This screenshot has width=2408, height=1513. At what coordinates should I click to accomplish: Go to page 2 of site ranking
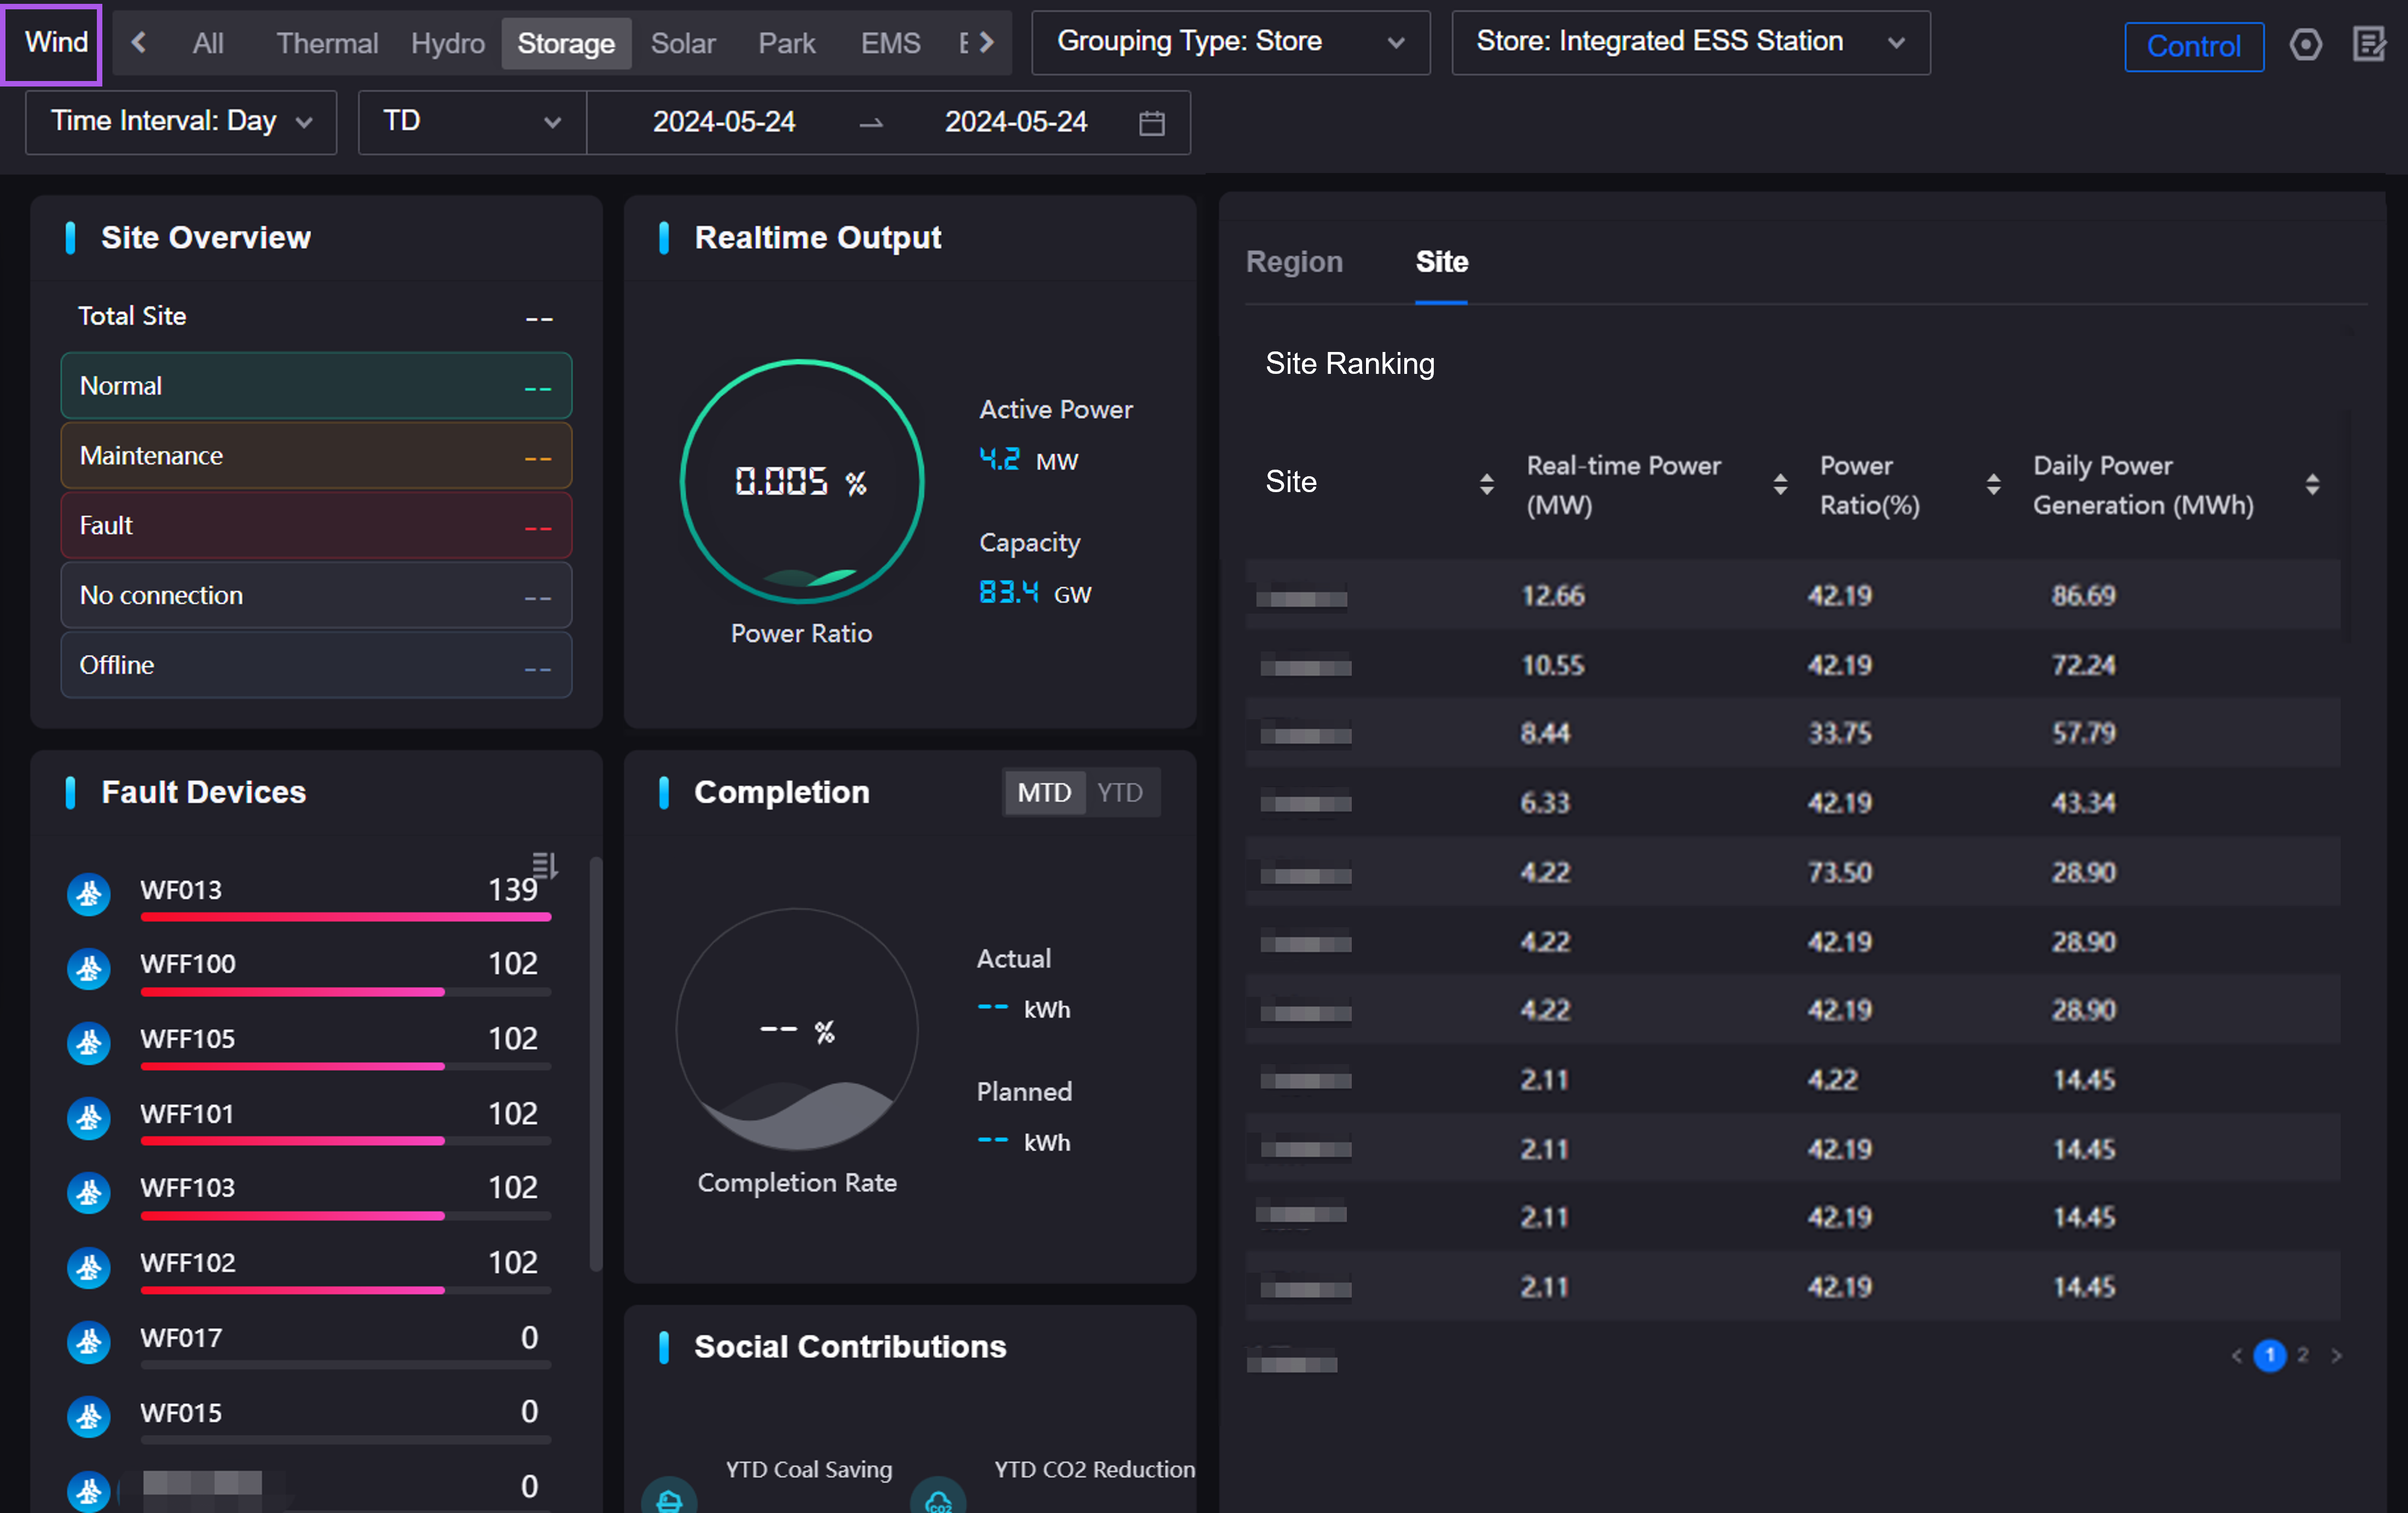click(2302, 1355)
